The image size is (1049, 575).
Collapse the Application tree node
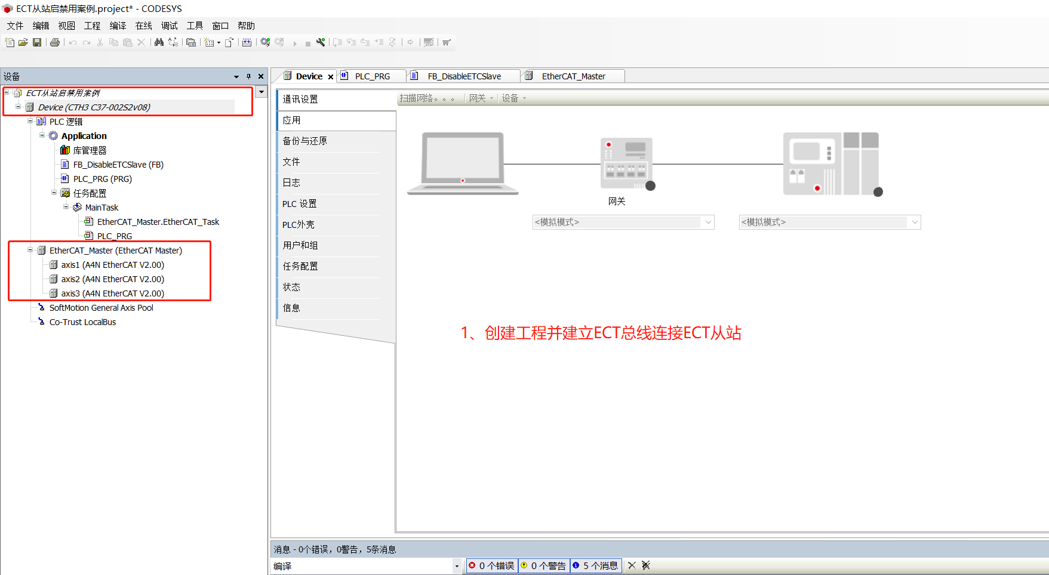point(42,135)
